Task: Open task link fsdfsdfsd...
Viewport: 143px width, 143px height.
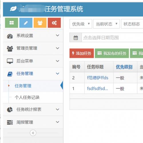Action: pos(98,89)
